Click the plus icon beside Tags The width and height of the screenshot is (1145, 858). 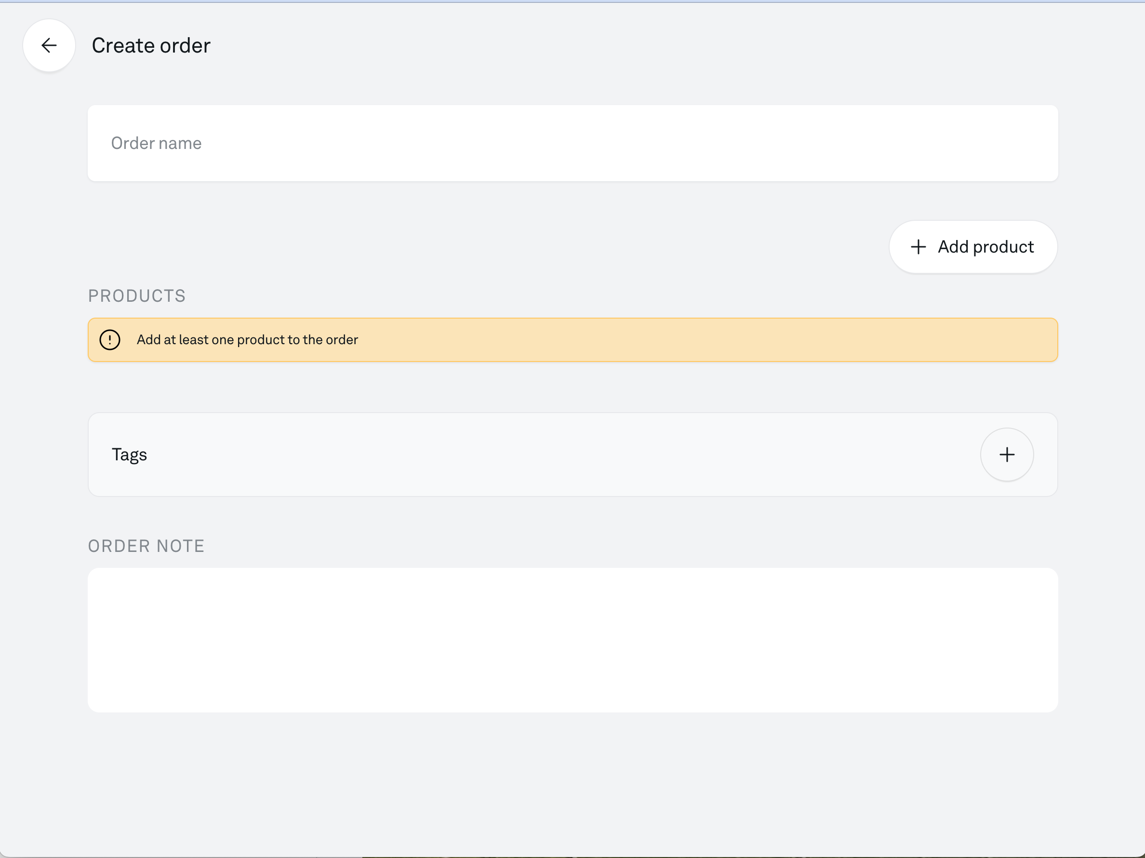[x=1006, y=455]
